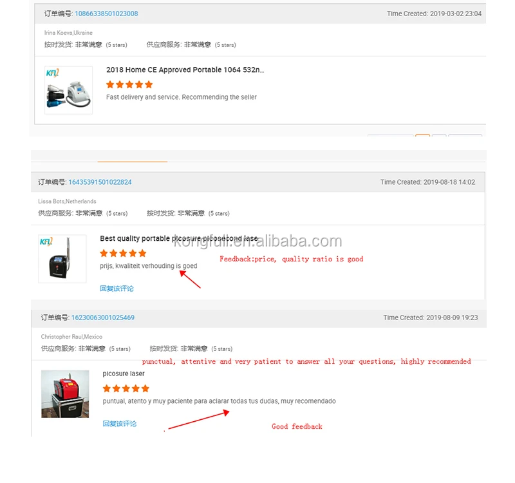Open the '2018 Home CE Approved Portable' product title

[x=185, y=70]
